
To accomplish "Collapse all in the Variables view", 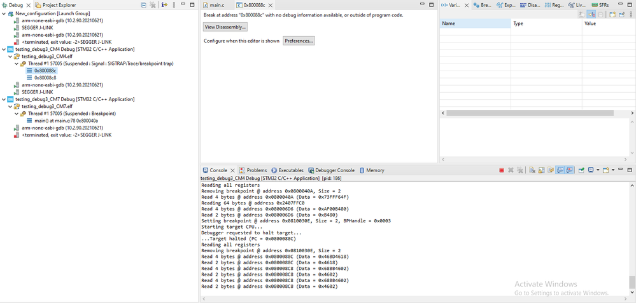I will pyautogui.click(x=601, y=15).
